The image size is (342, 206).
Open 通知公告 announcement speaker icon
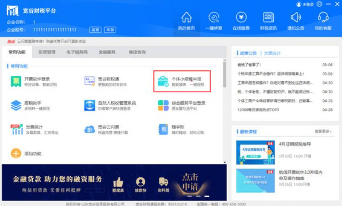point(296,18)
